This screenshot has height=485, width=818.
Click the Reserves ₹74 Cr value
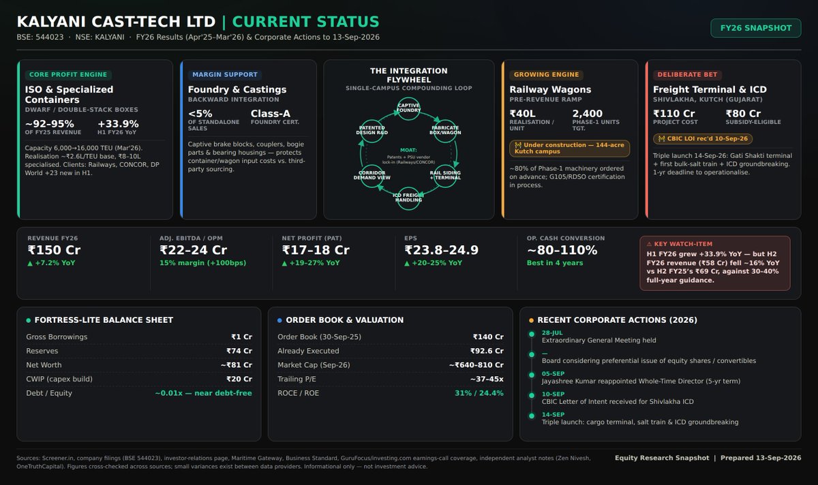[239, 351]
